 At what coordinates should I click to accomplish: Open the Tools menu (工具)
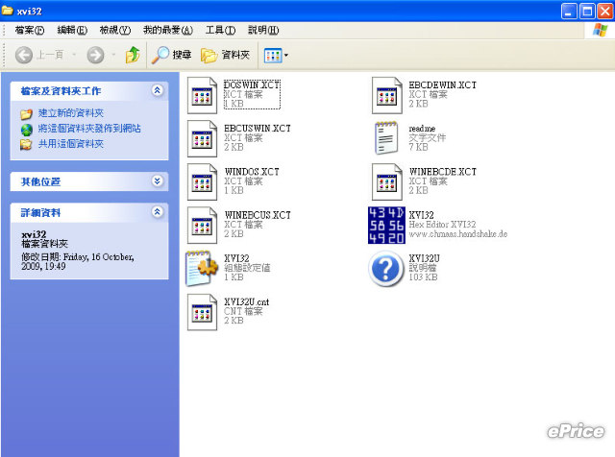[x=220, y=30]
